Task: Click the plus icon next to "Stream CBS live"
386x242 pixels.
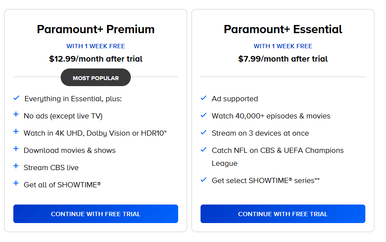Action: pos(16,166)
